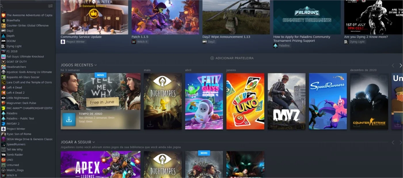
Task: Open the library filter settings icon
Action: (50, 6)
